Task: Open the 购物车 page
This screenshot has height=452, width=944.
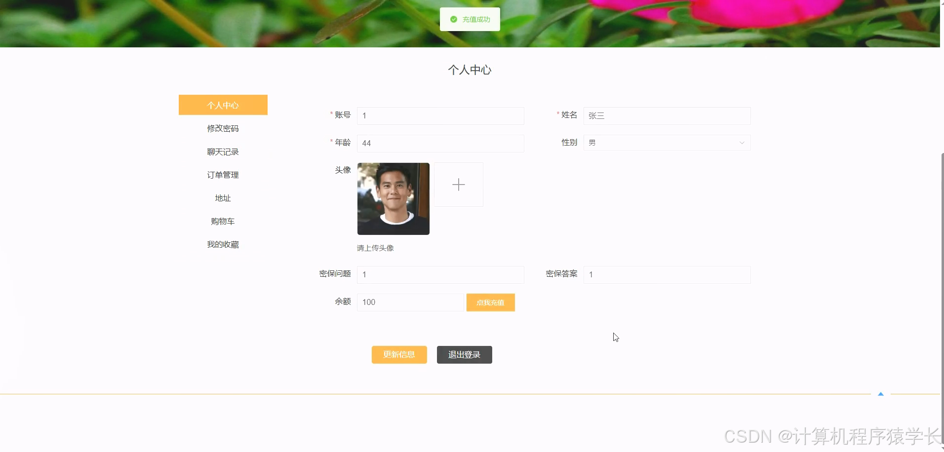Action: pyautogui.click(x=222, y=221)
